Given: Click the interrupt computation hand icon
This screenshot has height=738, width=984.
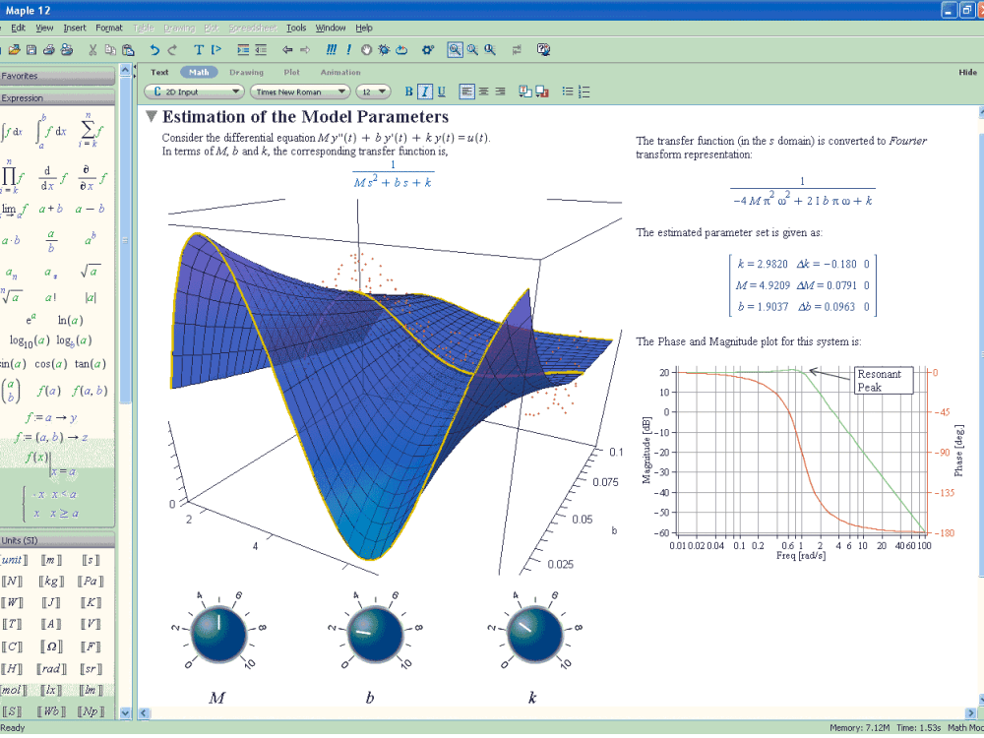Looking at the screenshot, I should click(366, 50).
